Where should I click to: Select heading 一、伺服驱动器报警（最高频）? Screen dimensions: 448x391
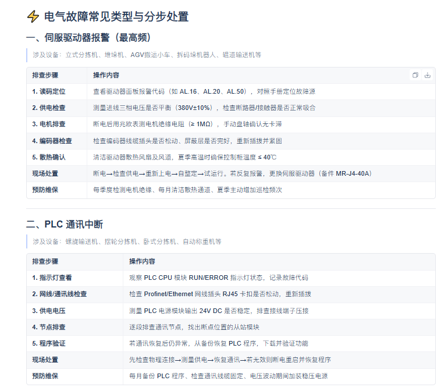pos(88,38)
